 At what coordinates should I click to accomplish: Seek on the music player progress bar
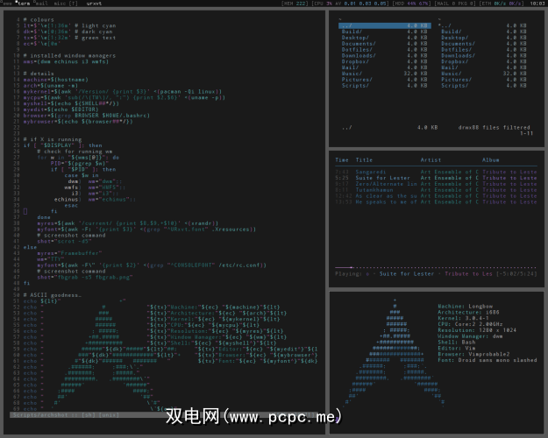436,267
